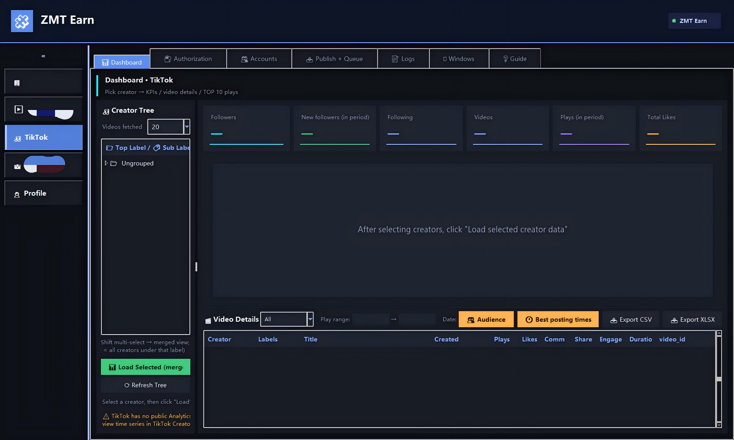The image size is (734, 440).
Task: Click the table scrollbar down arrow
Action: (x=719, y=425)
